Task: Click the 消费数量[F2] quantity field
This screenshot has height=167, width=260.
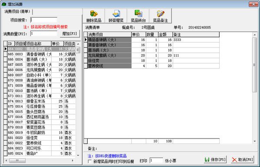Action: pyautogui.click(x=44, y=34)
